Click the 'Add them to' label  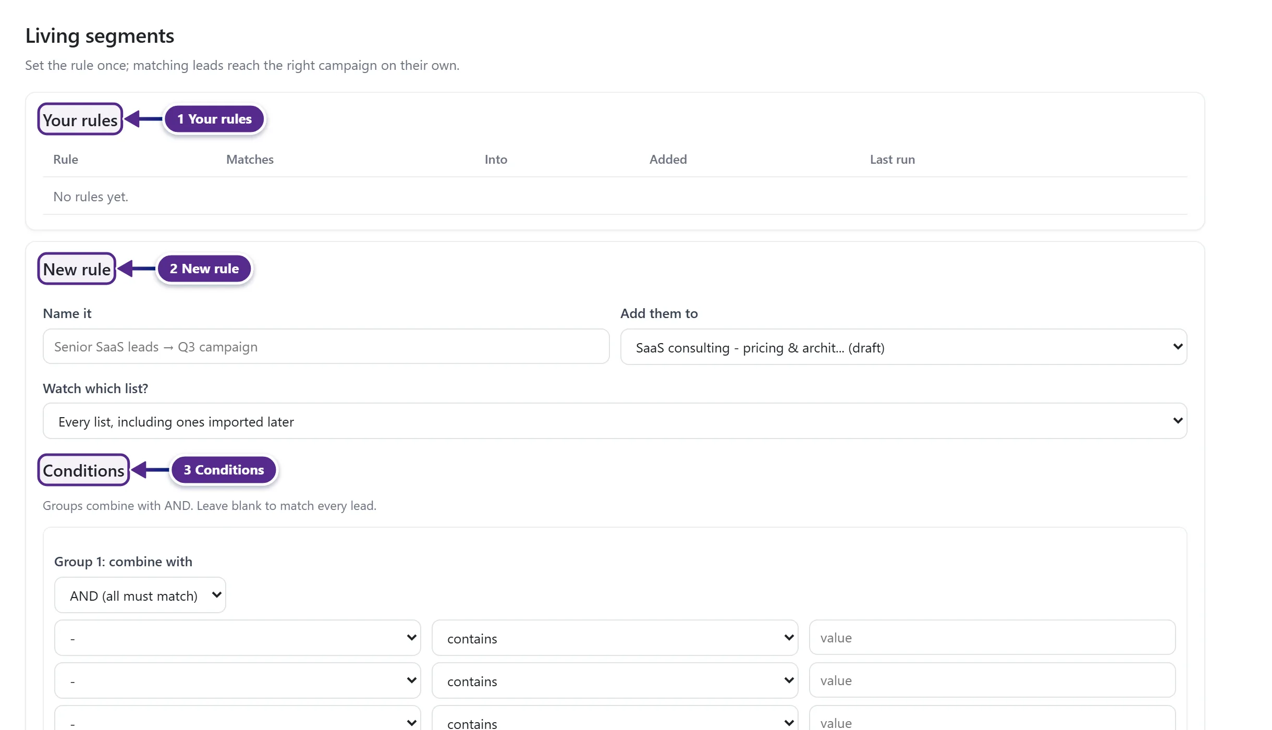(659, 313)
